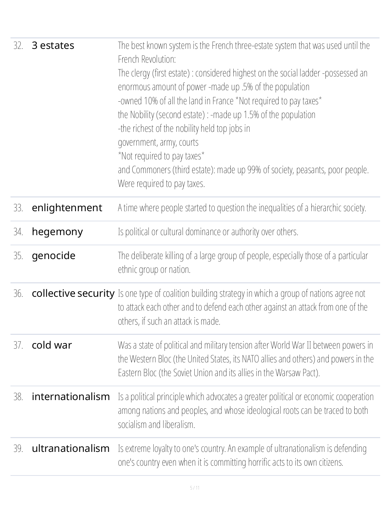
Task: Click the hegemony definition text
Action: pos(208,232)
